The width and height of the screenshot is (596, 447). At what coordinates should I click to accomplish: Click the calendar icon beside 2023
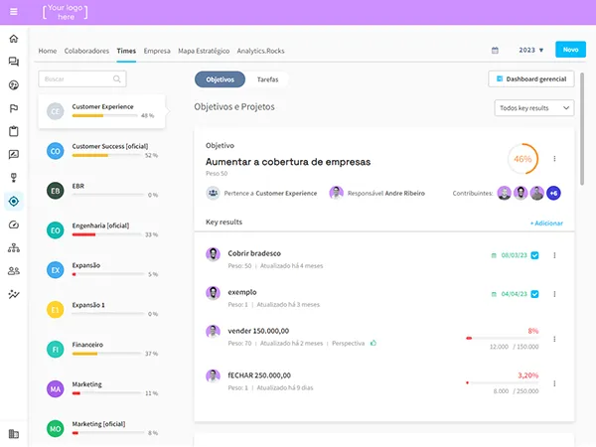click(x=495, y=51)
